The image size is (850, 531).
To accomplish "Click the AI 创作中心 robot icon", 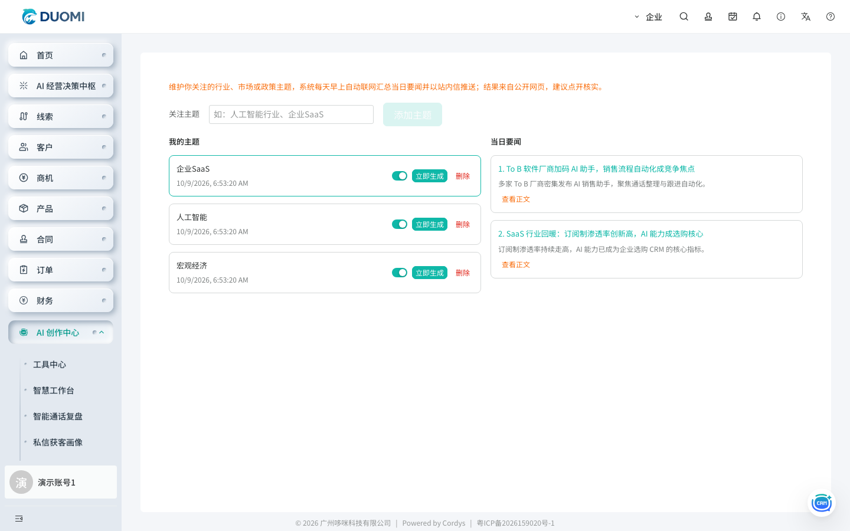I will [x=24, y=332].
